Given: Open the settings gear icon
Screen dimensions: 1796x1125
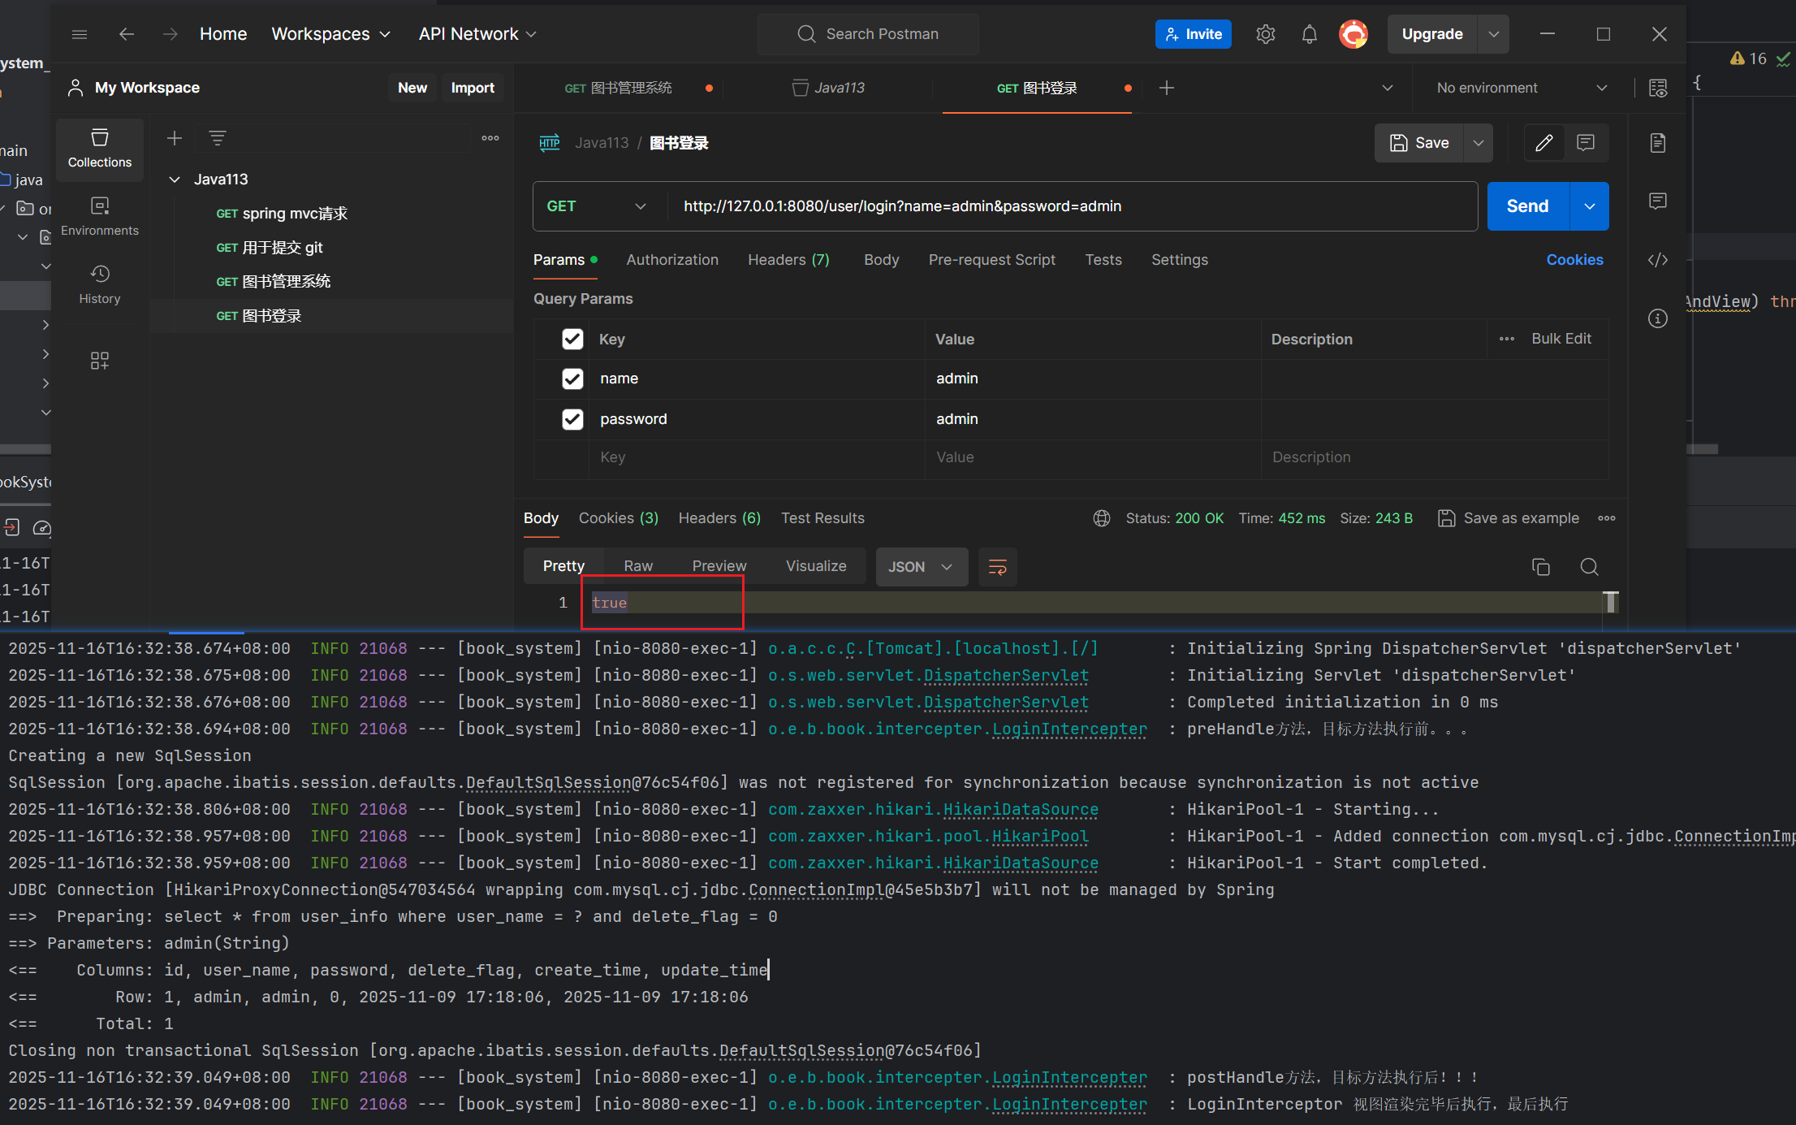Looking at the screenshot, I should click(1265, 34).
